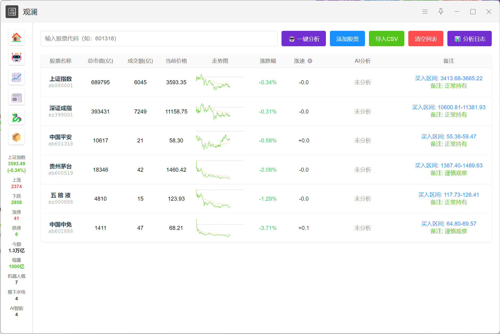Viewport: 500px width, 334px height.
Task: Click the 导入CSV button
Action: click(x=386, y=39)
